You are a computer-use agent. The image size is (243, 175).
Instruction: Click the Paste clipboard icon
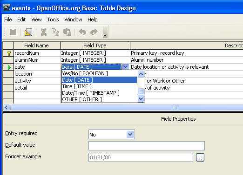67,32
